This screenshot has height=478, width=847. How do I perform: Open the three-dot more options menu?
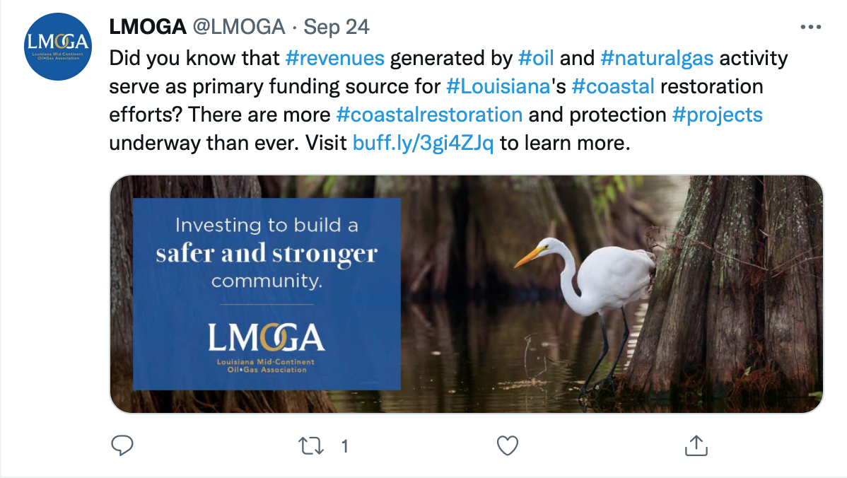tap(810, 28)
